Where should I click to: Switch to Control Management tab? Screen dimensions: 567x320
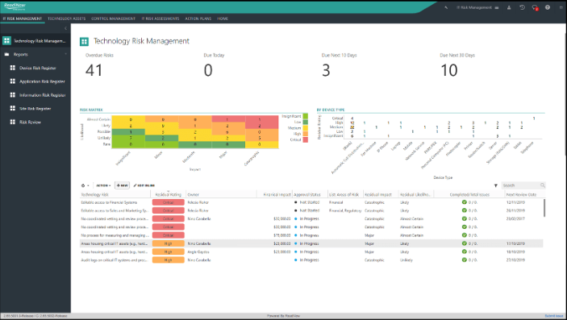pos(113,19)
